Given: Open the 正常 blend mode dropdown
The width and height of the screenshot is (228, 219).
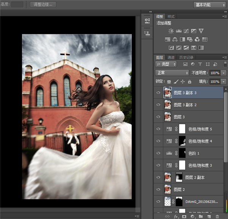Looking at the screenshot, I should [x=172, y=73].
